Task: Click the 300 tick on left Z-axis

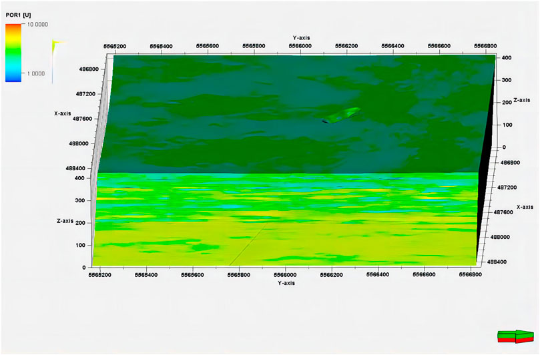Action: click(81, 200)
